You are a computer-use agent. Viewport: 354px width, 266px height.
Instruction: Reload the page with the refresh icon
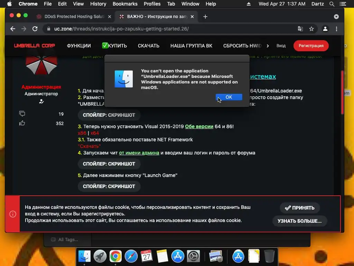click(x=35, y=29)
